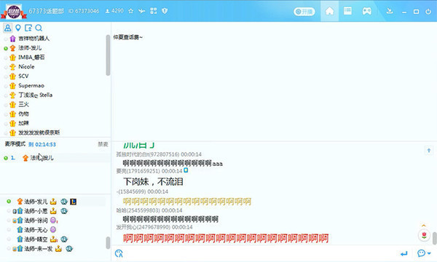
Task: Open the home icon in the top bar
Action: 329,11
